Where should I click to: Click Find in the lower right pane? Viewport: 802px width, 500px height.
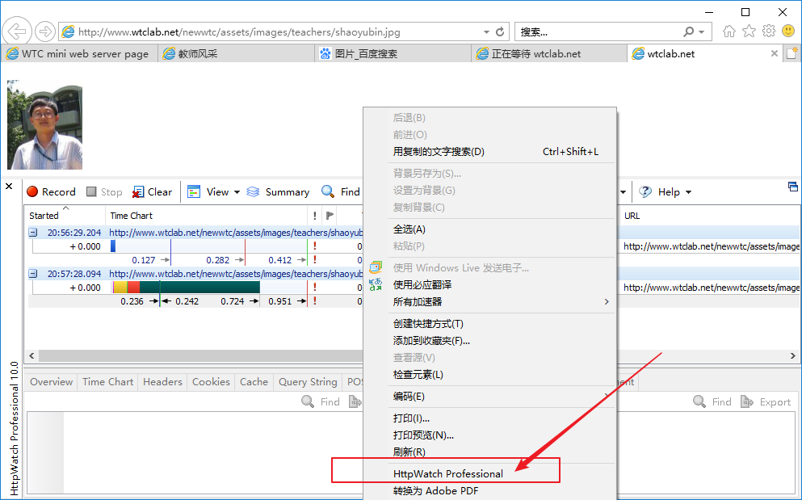[x=712, y=402]
